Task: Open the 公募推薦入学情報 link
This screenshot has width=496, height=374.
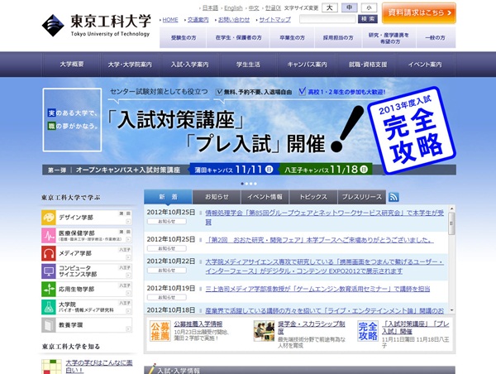Action: 198,324
